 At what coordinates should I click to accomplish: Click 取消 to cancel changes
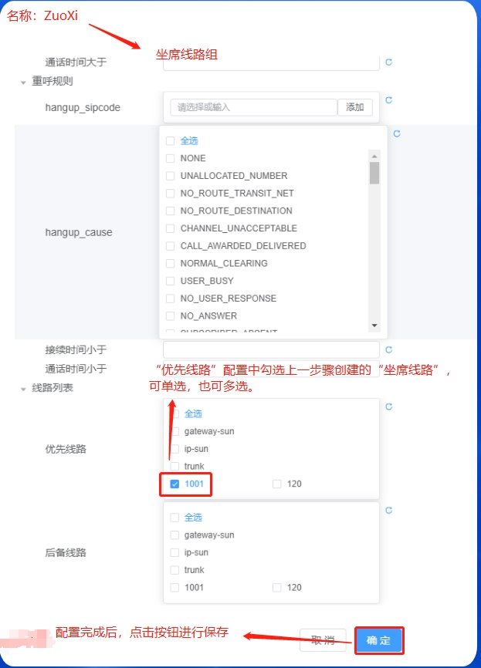(x=323, y=640)
